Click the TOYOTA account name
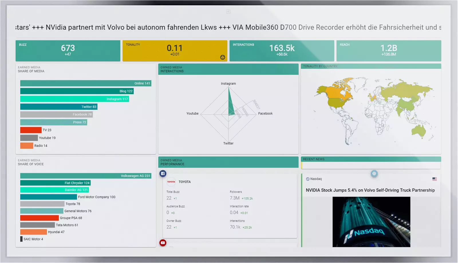The width and height of the screenshot is (458, 263). (x=185, y=182)
